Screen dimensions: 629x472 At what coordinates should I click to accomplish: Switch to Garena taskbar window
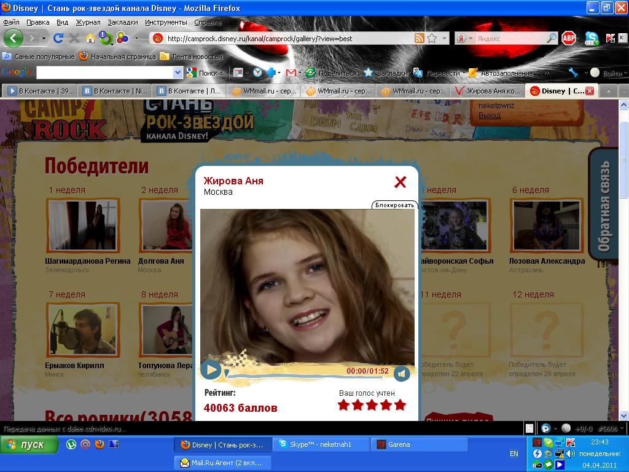[x=419, y=444]
